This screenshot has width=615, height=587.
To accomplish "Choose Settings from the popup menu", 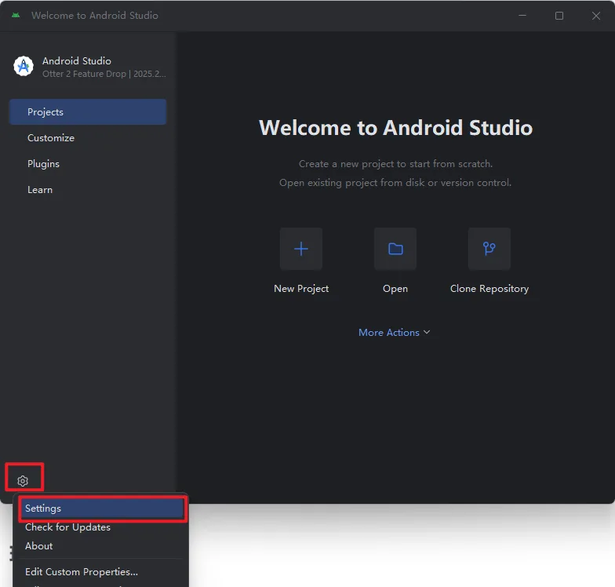I will [102, 509].
